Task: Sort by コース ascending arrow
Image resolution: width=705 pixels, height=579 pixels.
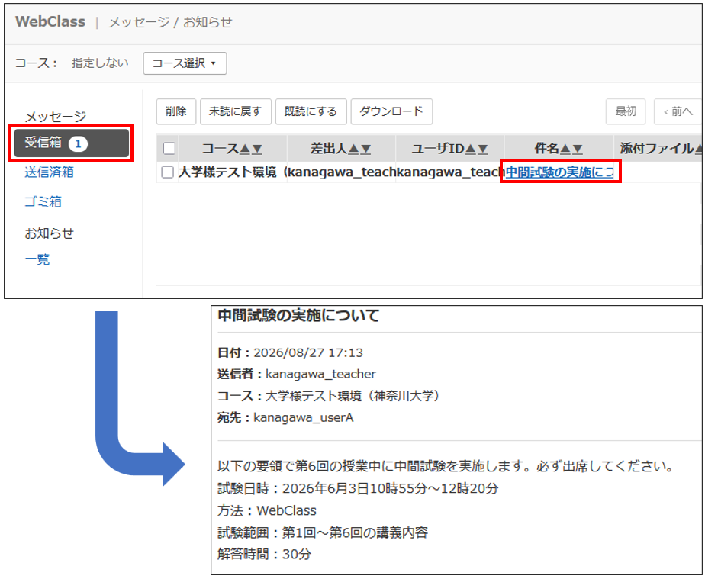Action: (x=245, y=149)
